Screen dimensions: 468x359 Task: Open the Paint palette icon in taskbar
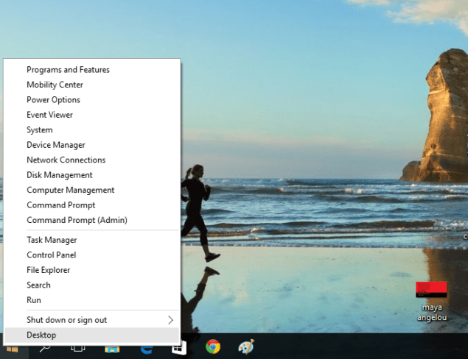(x=246, y=347)
